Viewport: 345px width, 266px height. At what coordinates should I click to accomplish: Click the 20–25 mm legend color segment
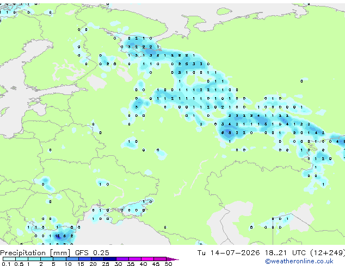click(x=97, y=259)
